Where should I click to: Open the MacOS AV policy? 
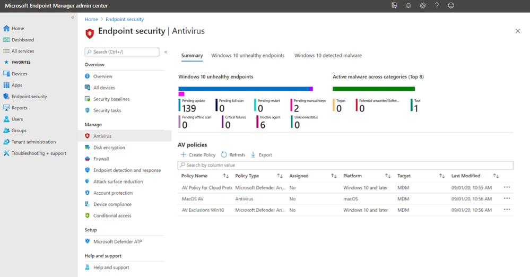193,199
